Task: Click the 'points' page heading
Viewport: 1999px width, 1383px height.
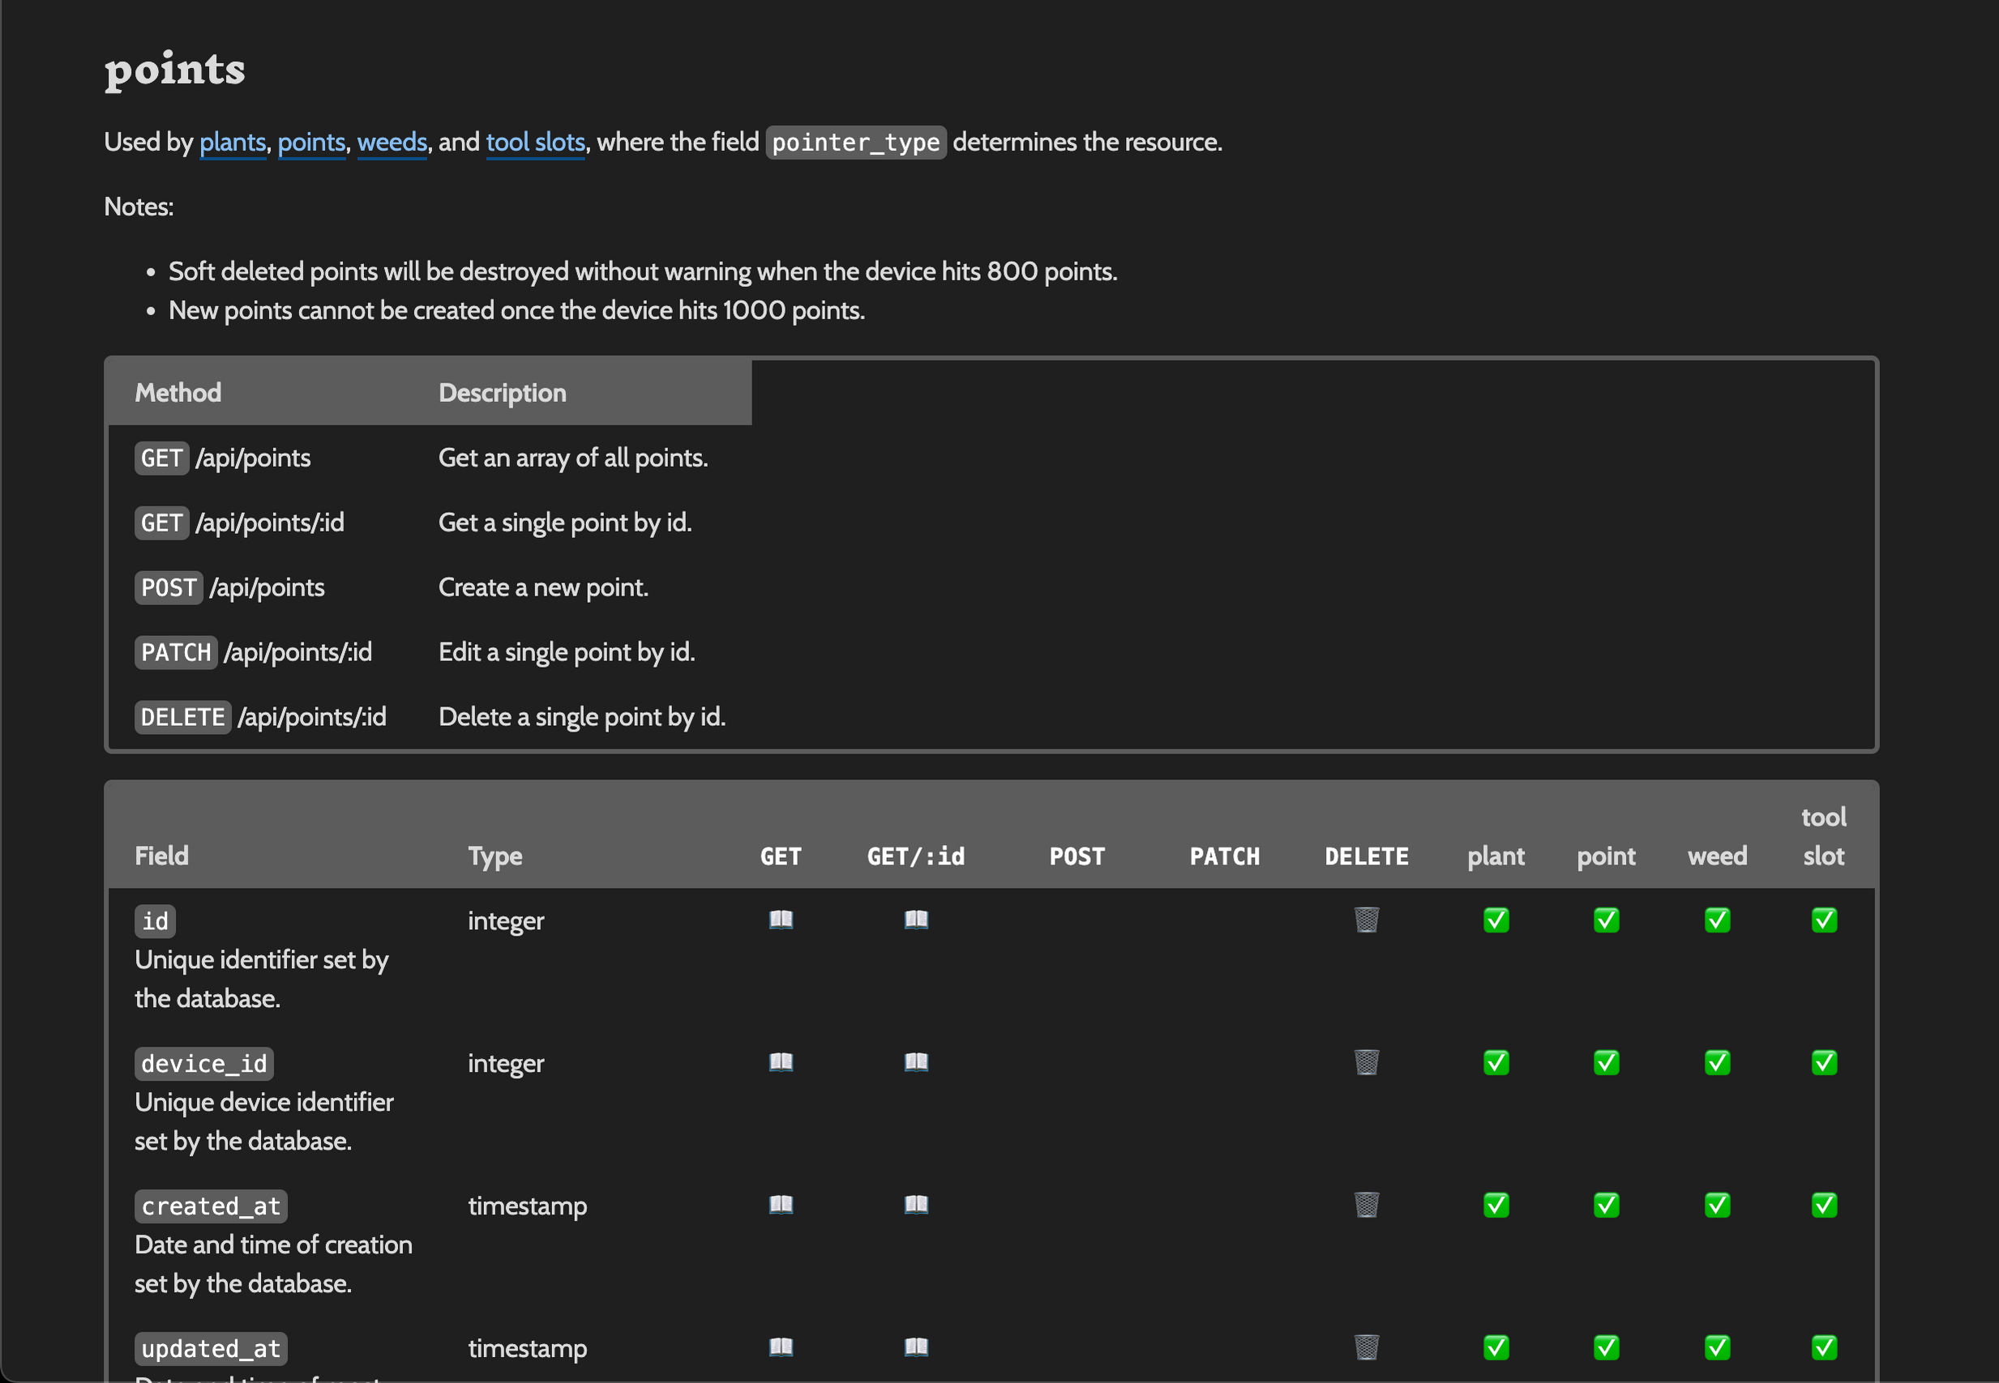Action: [175, 70]
